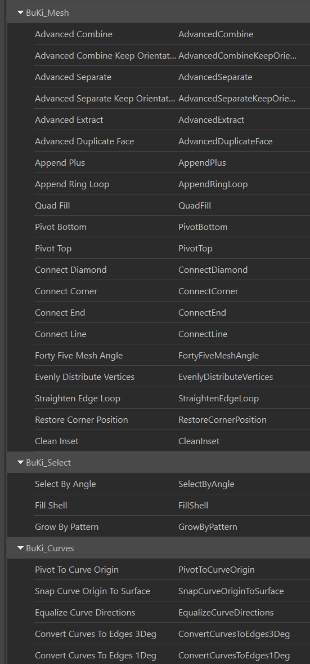
Task: Select the Connect Line row label
Action: (x=60, y=334)
